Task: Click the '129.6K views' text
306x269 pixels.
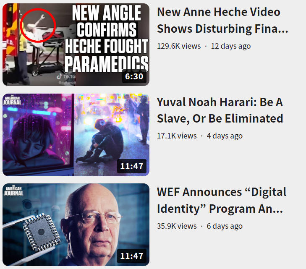Action: point(179,46)
